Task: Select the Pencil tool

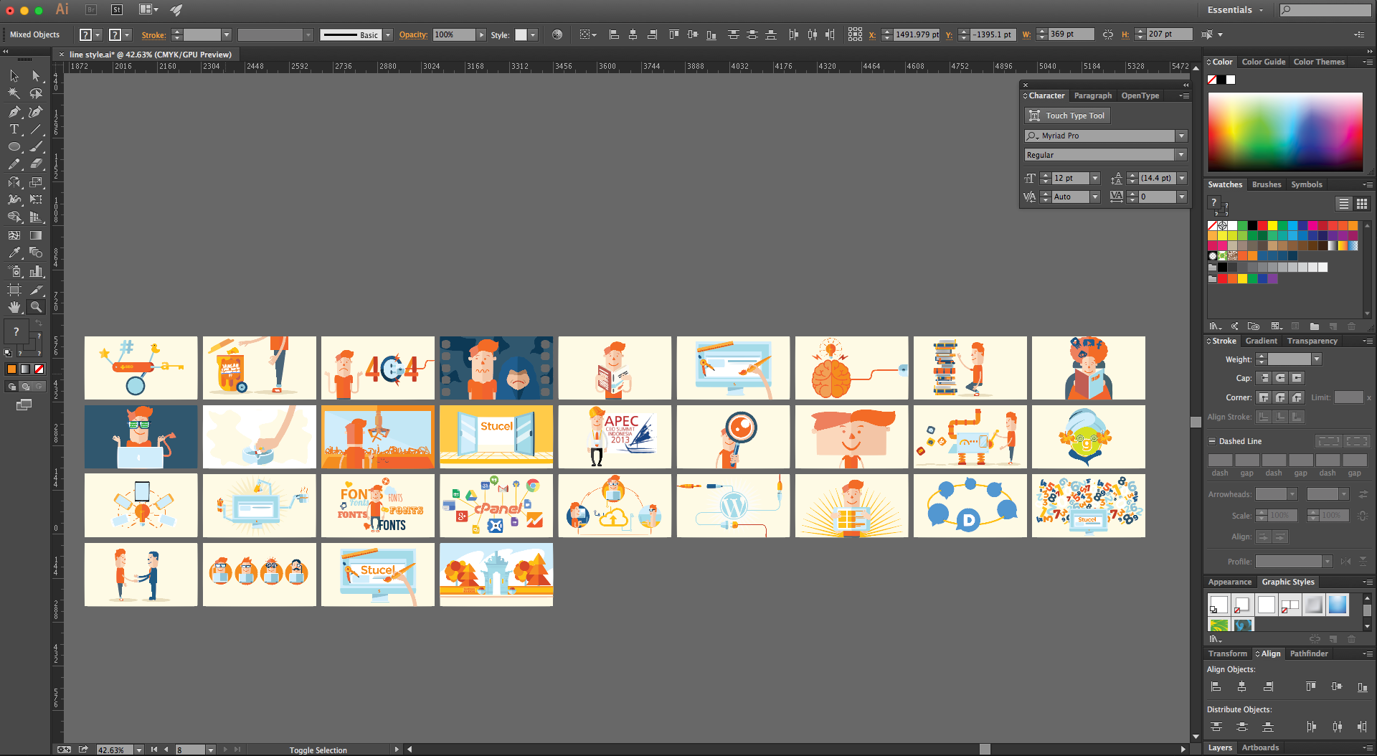Action: (14, 164)
